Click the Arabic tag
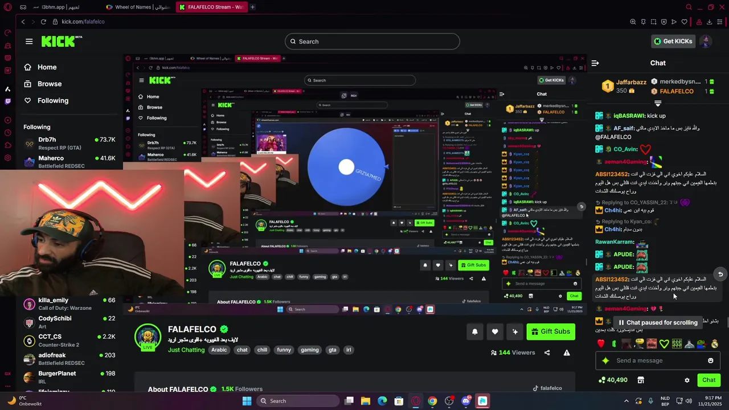The image size is (729, 410). pyautogui.click(x=219, y=350)
